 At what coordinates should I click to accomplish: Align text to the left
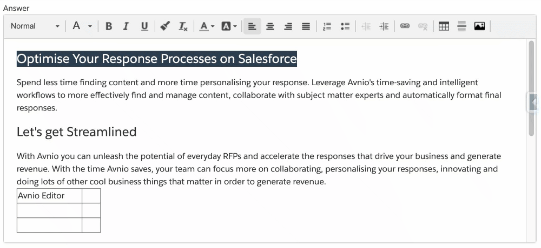(252, 26)
